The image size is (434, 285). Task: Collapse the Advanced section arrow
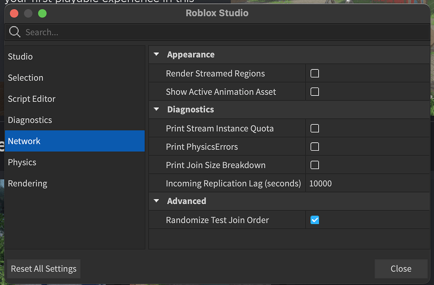click(x=156, y=200)
